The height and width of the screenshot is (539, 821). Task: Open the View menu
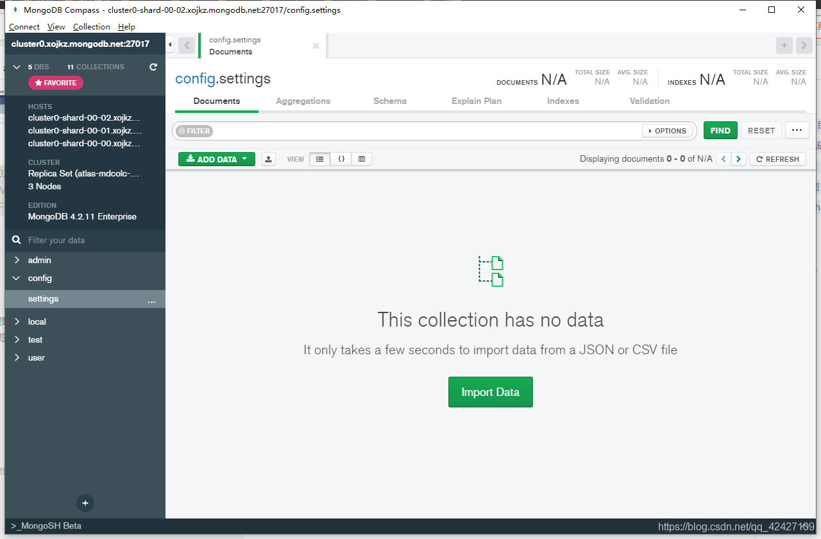[56, 27]
